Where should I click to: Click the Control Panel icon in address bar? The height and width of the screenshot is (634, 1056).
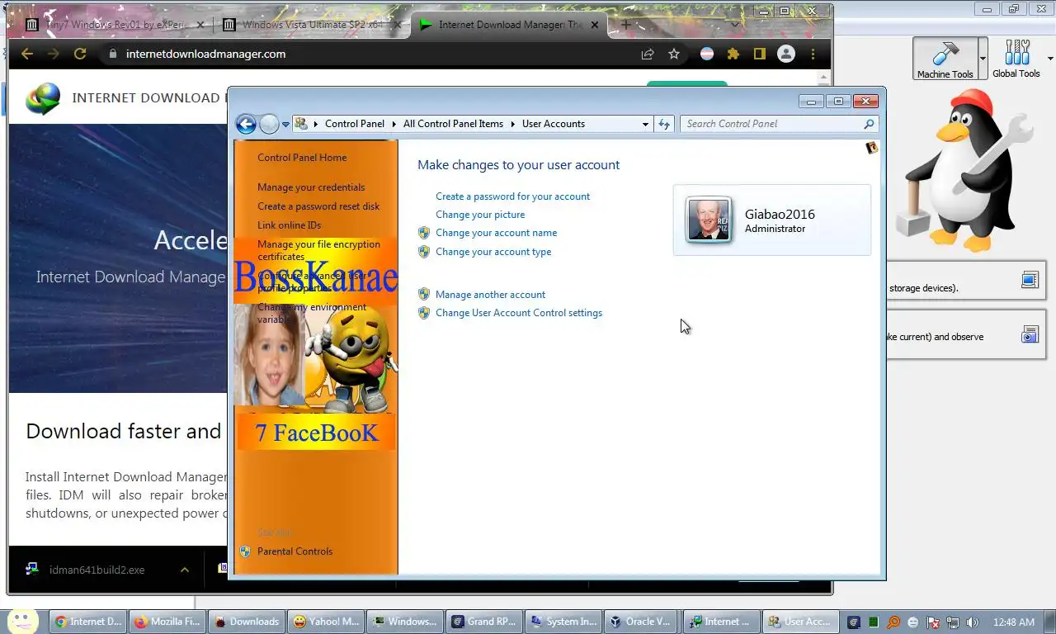301,124
